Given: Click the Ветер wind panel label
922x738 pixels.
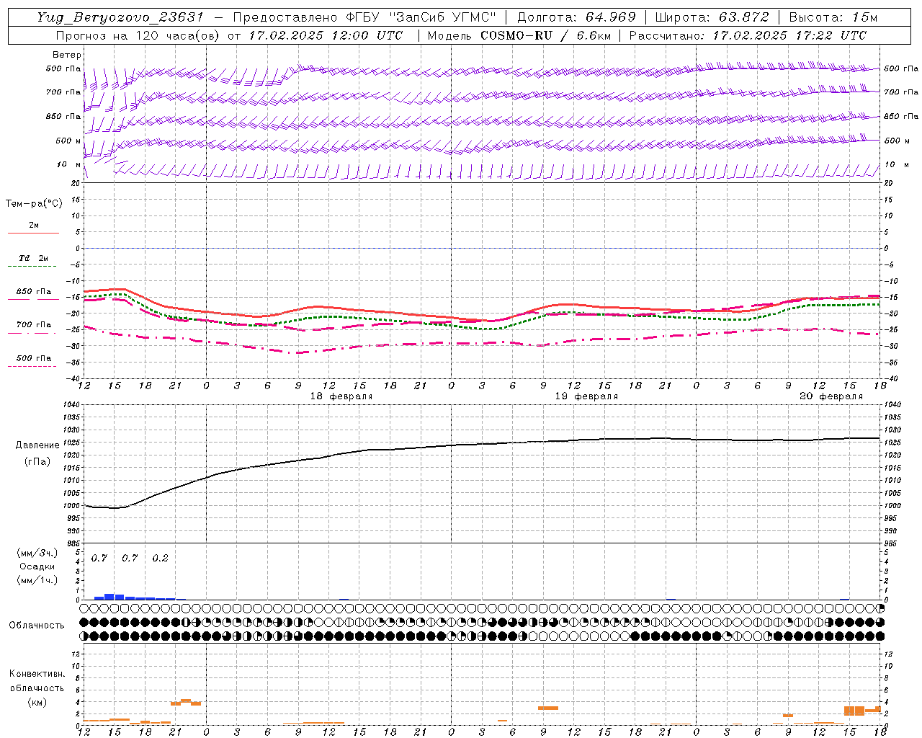Looking at the screenshot, I should click(x=67, y=55).
